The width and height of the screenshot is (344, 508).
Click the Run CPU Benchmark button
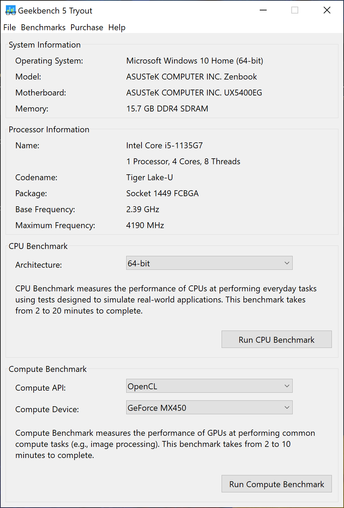point(276,339)
